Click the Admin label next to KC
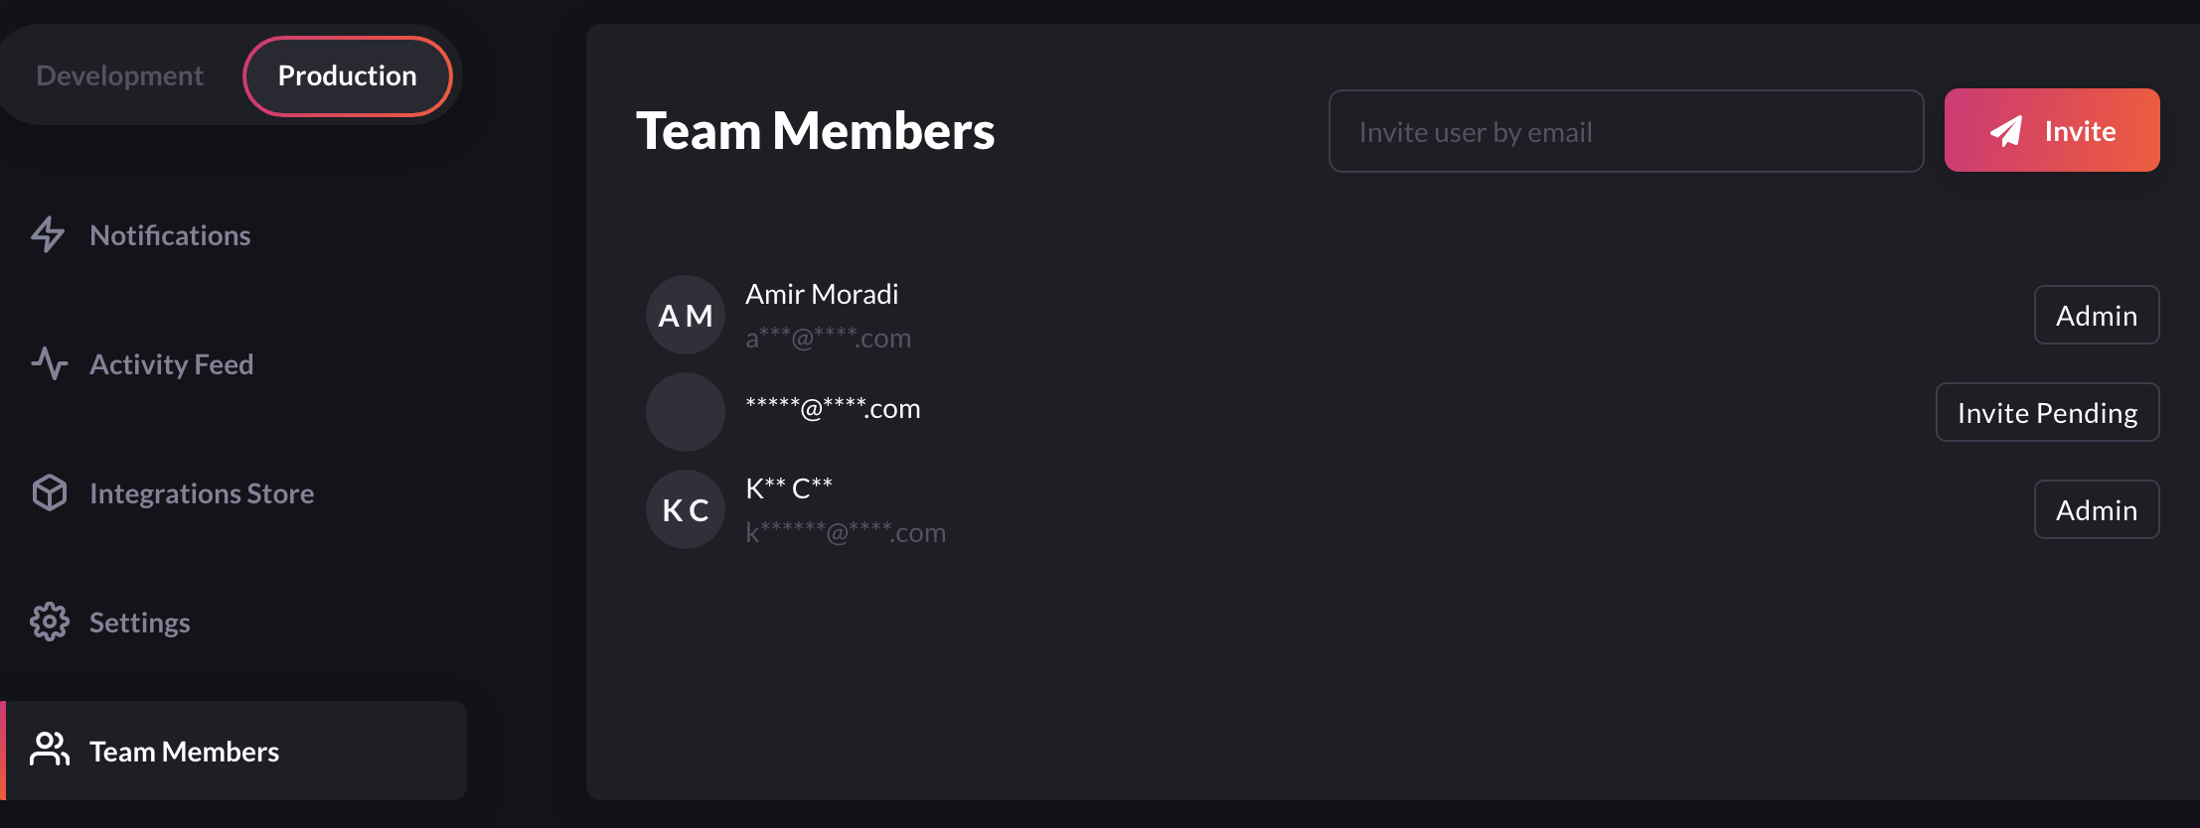This screenshot has height=828, width=2200. (x=2097, y=509)
